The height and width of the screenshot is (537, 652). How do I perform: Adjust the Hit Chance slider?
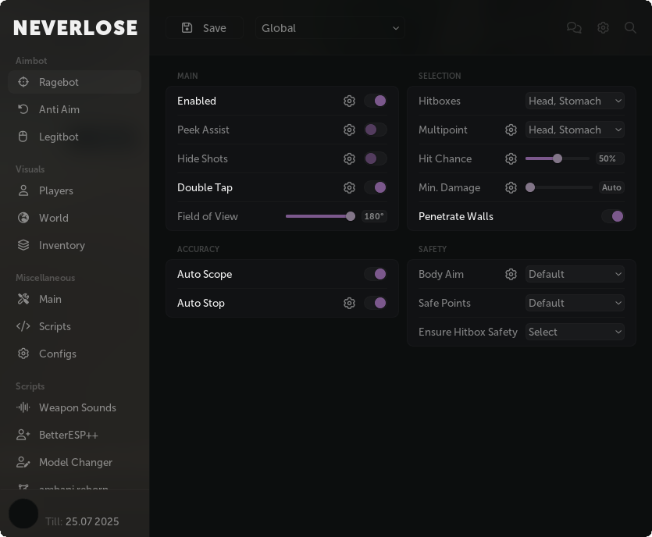pos(558,158)
